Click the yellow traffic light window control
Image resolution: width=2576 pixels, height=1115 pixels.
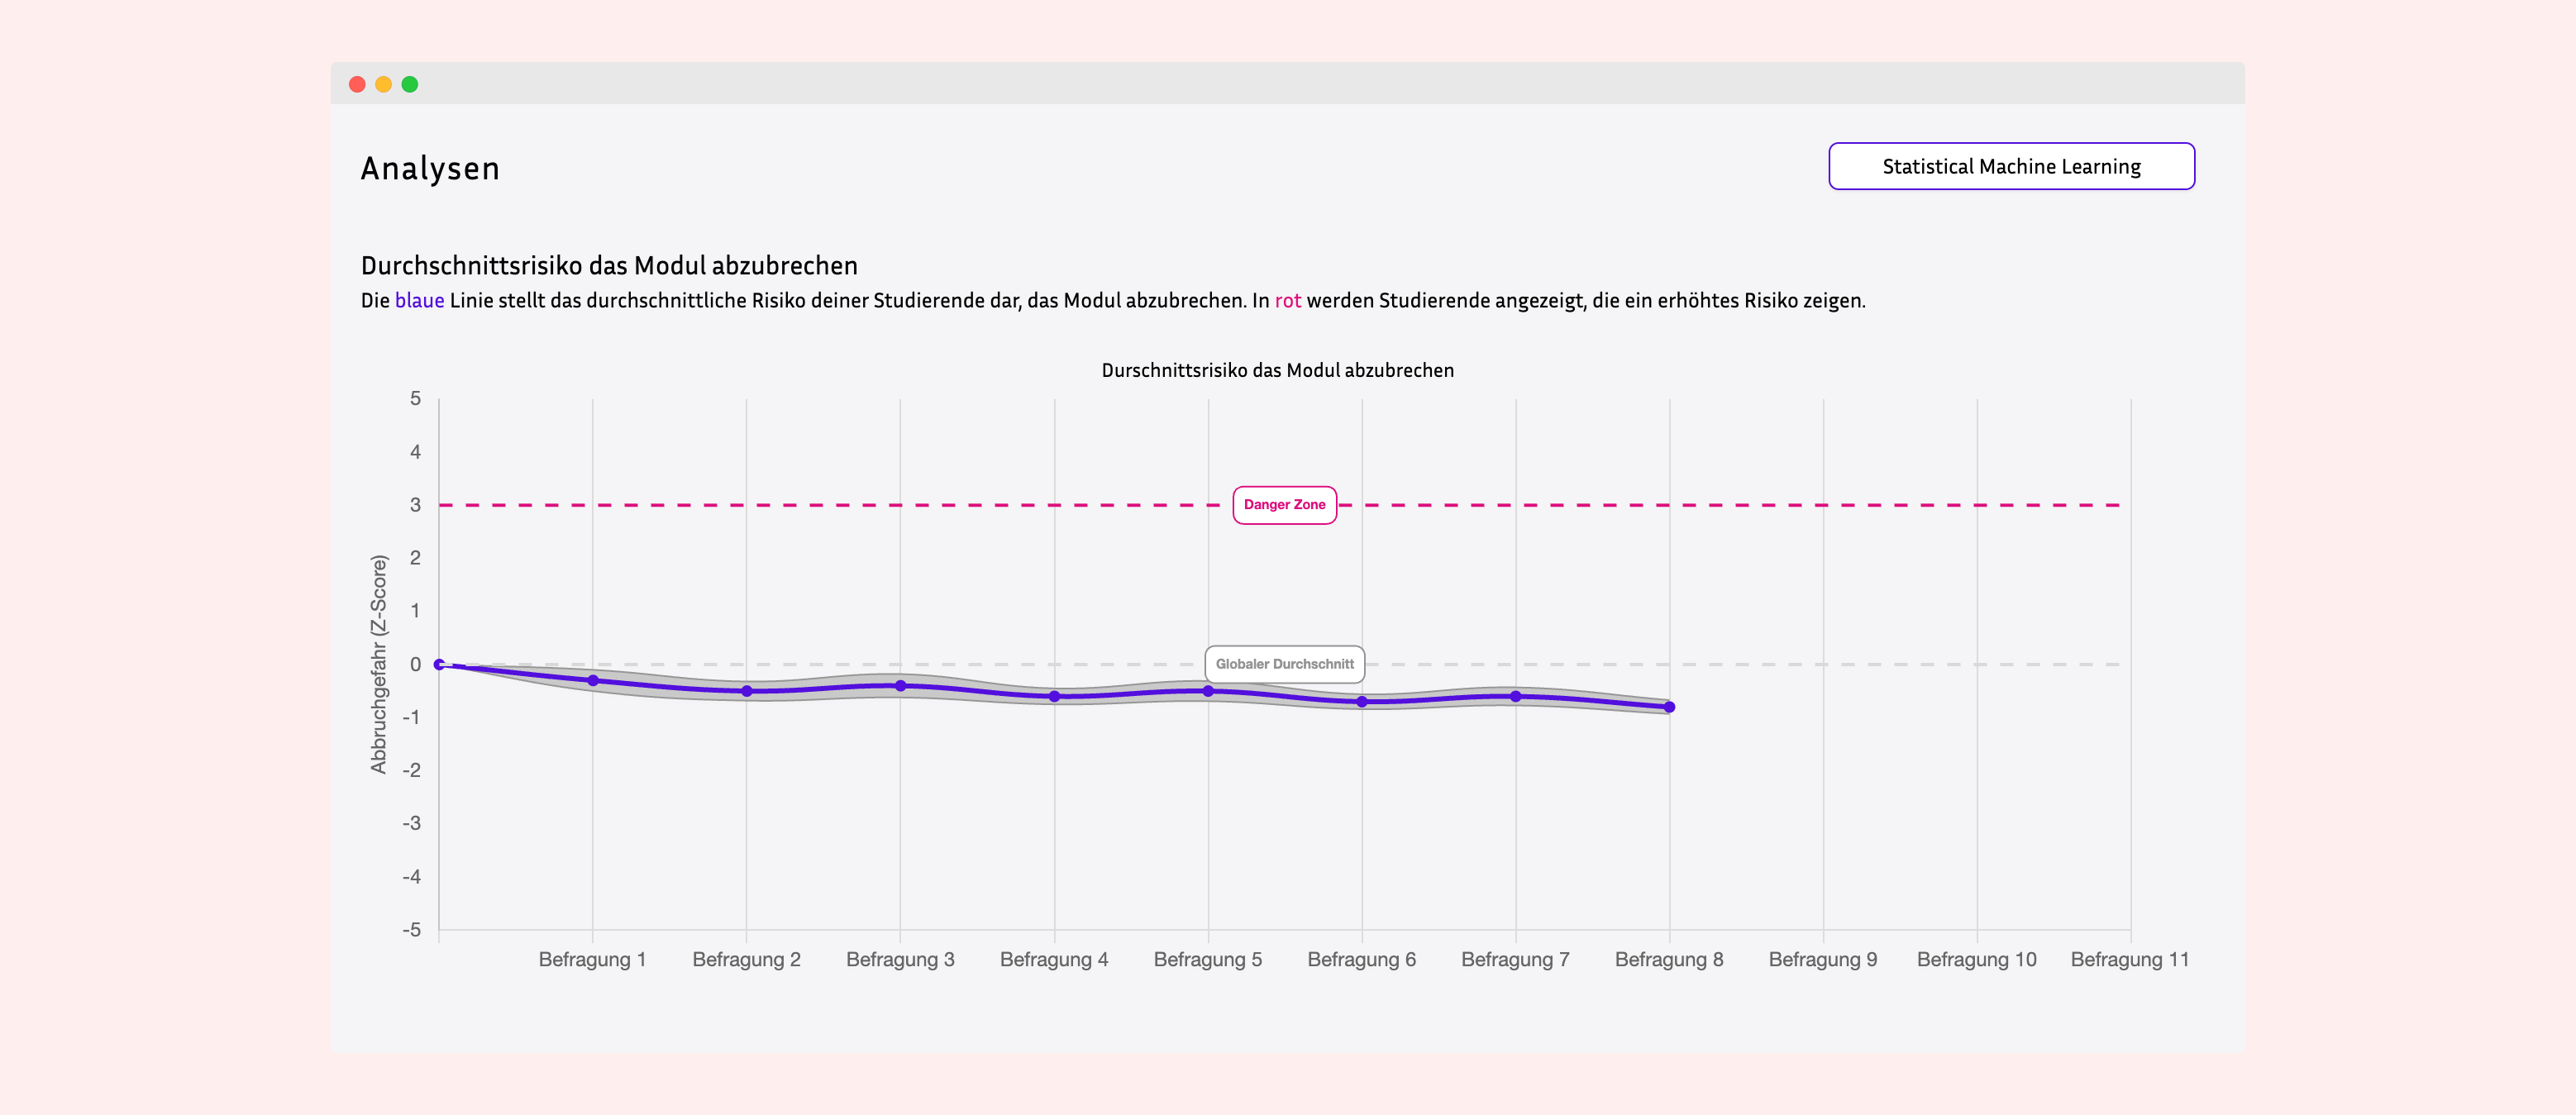point(383,85)
